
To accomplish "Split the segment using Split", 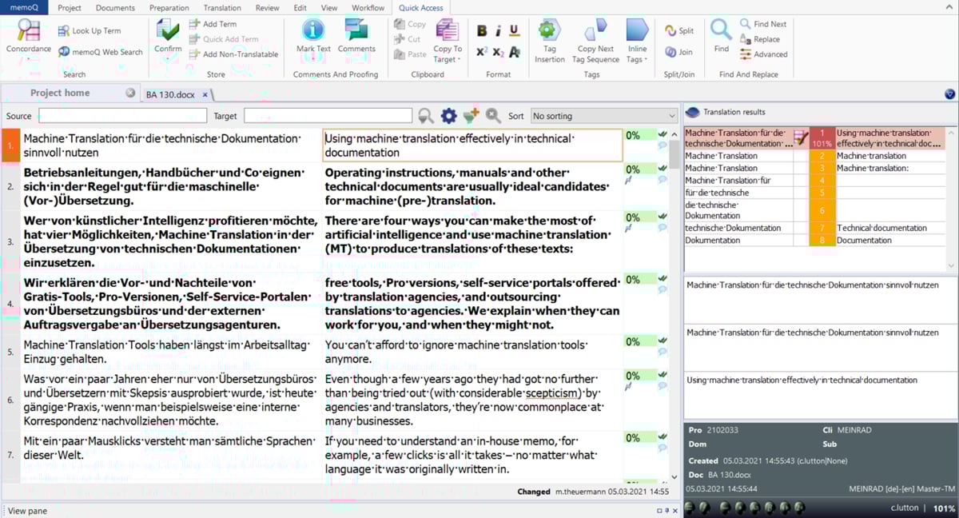I will point(679,31).
